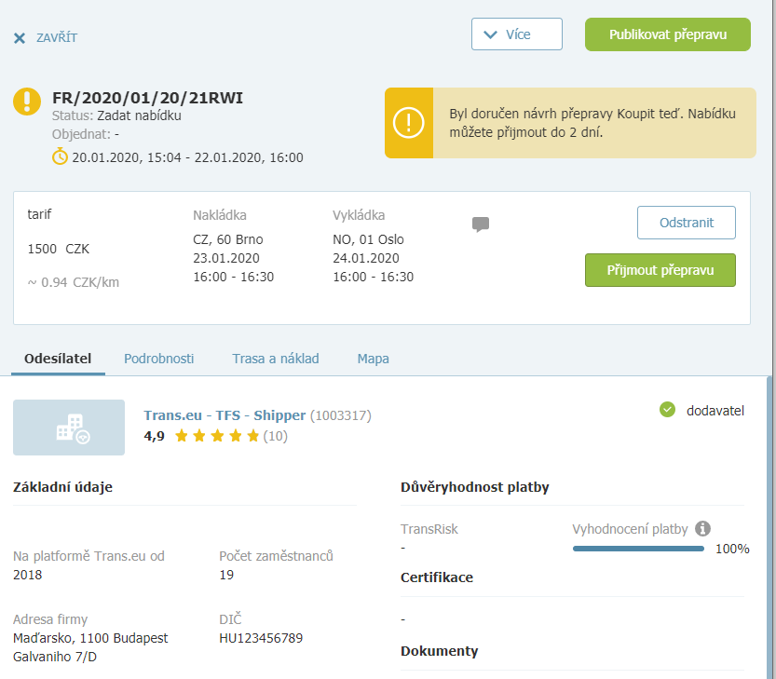776x679 pixels.
Task: Close the offer panel with ZAVŘÍT
Action: tap(46, 37)
